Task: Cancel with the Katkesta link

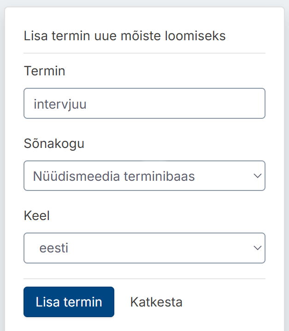Action: tap(156, 302)
